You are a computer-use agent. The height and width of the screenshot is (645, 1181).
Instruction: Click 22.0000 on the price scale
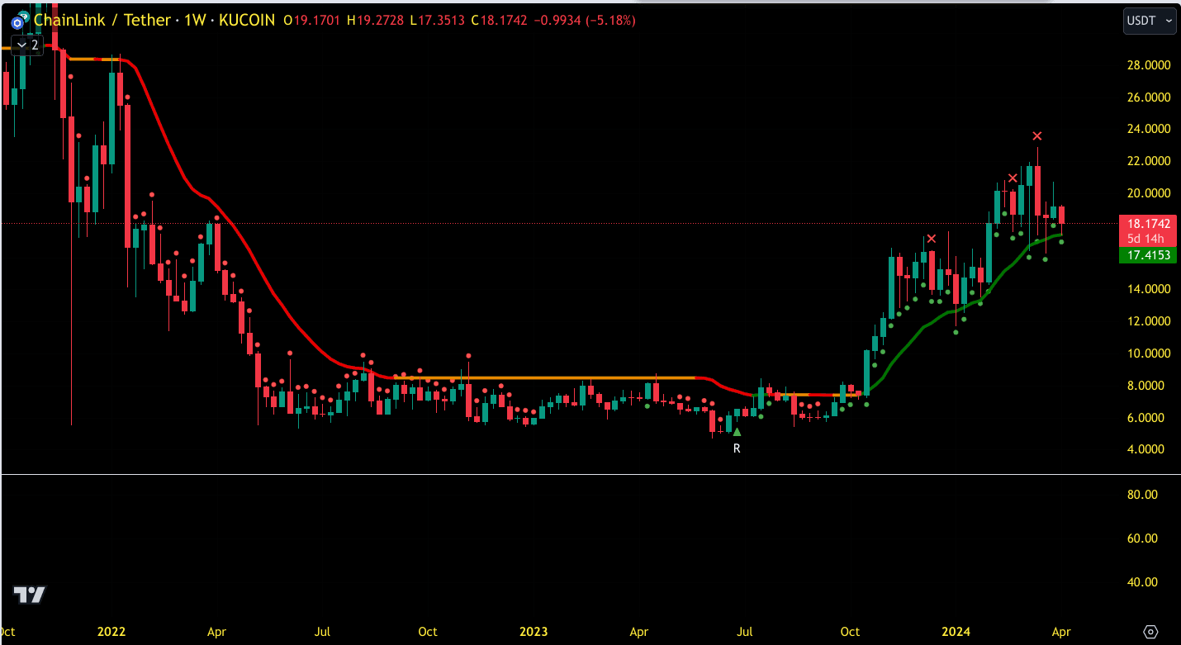[x=1148, y=161]
